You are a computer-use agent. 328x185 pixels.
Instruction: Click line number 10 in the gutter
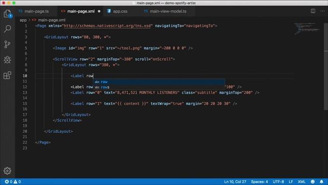[x=25, y=76]
